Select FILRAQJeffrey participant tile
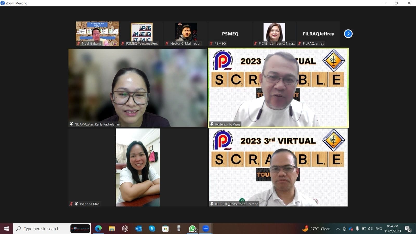 (318, 34)
